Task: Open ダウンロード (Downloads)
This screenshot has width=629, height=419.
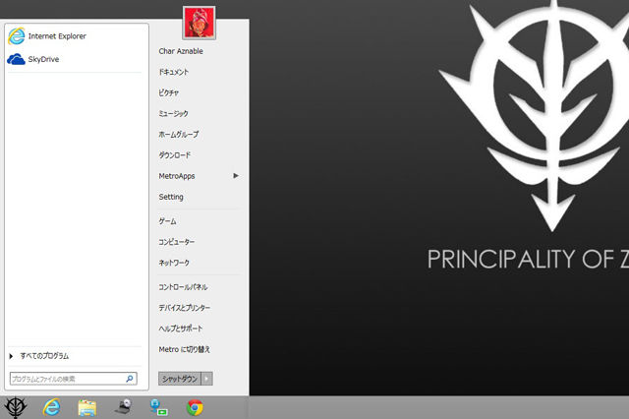Action: click(175, 155)
